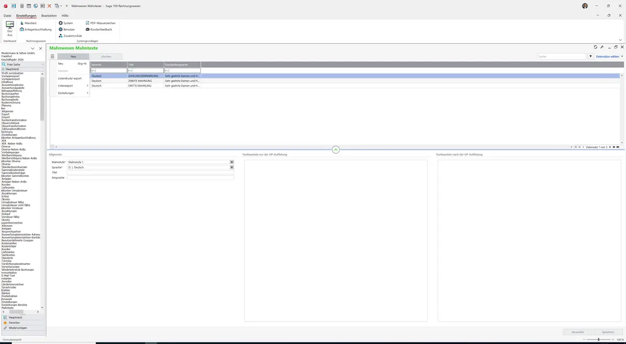Toggle the hamburger menu beside the Neu button
Image resolution: width=626 pixels, height=344 pixels.
52,56
